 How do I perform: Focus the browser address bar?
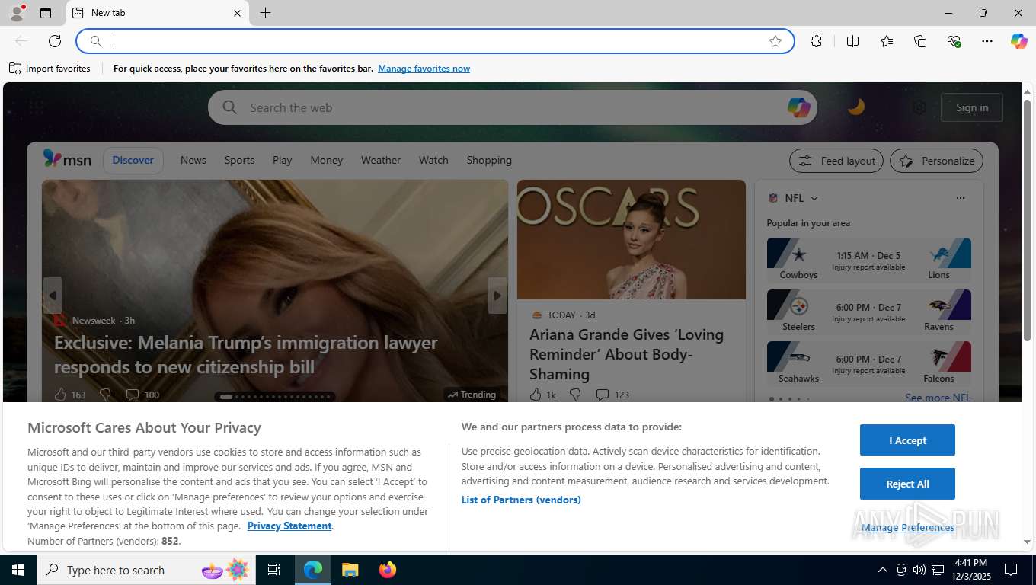(436, 41)
